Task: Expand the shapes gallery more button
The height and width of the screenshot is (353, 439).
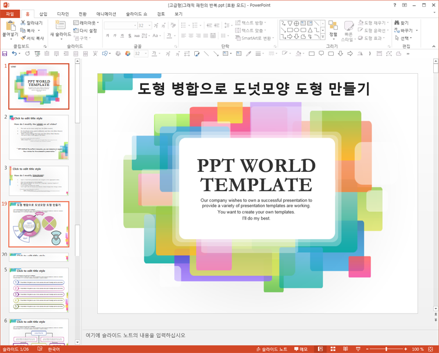Action: tap(323, 37)
